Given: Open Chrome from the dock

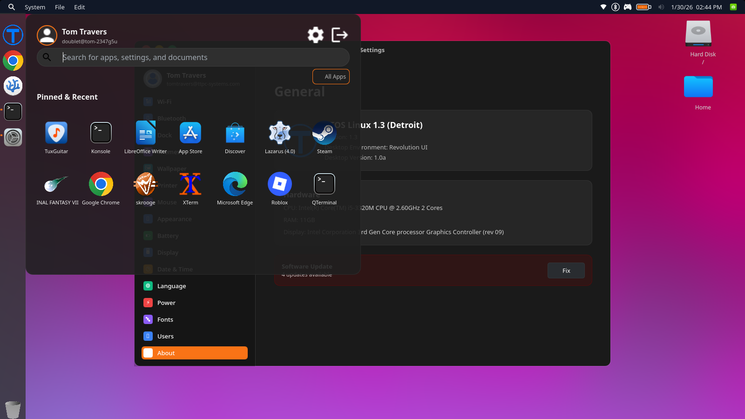Looking at the screenshot, I should point(13,61).
